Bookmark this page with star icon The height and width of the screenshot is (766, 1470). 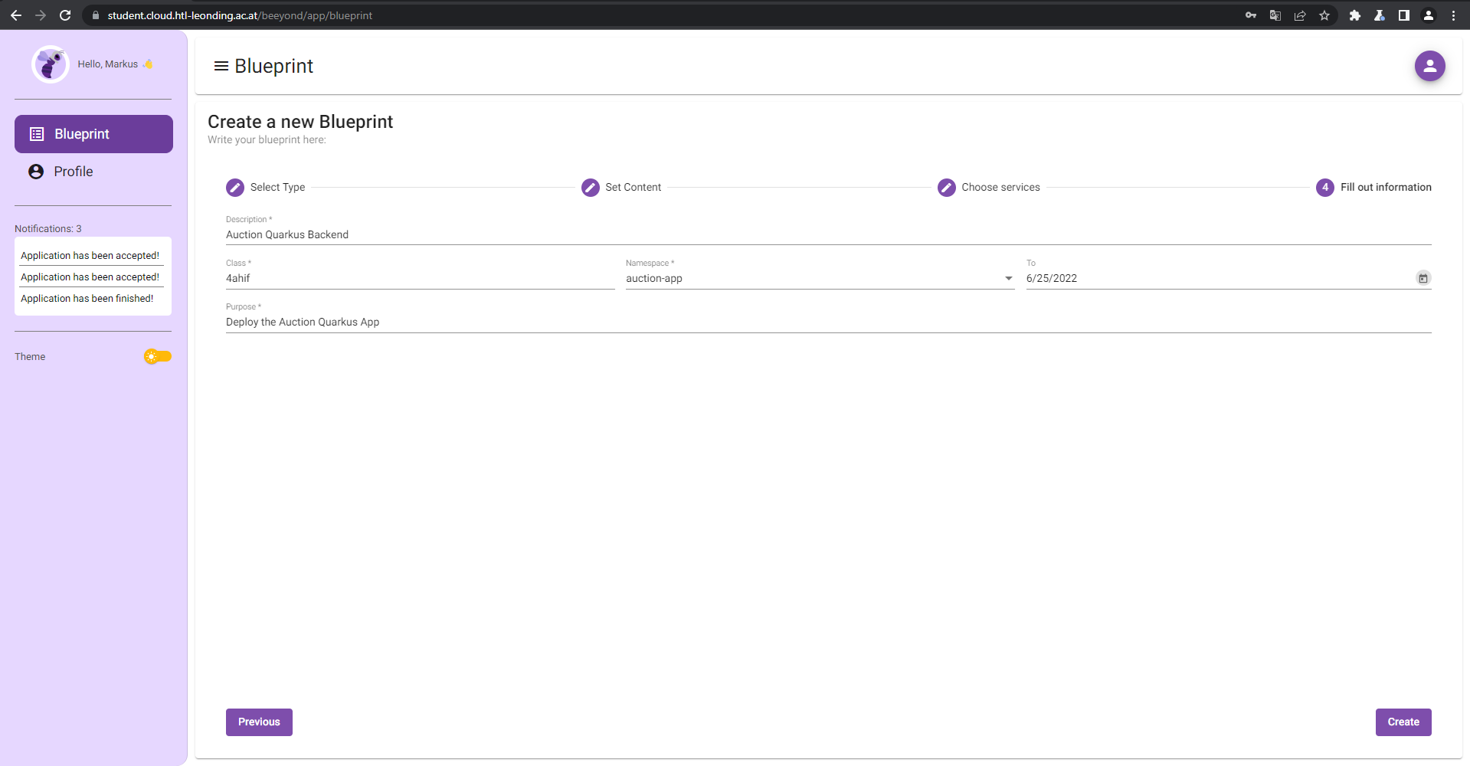[1324, 15]
